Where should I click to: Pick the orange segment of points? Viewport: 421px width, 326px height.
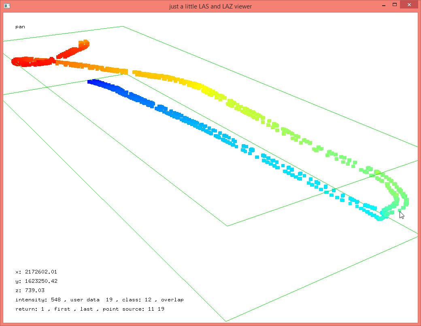(101, 68)
